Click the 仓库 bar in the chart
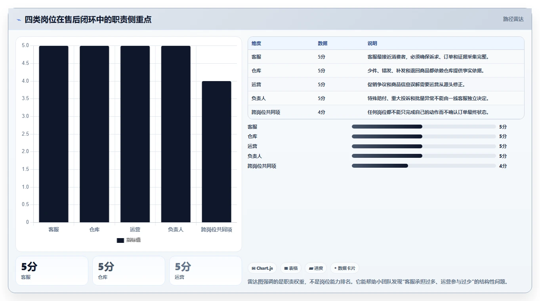Image resolution: width=540 pixels, height=301 pixels. 94,134
